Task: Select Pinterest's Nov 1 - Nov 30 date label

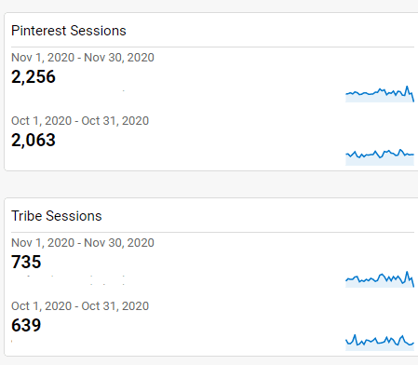Action: pyautogui.click(x=83, y=58)
